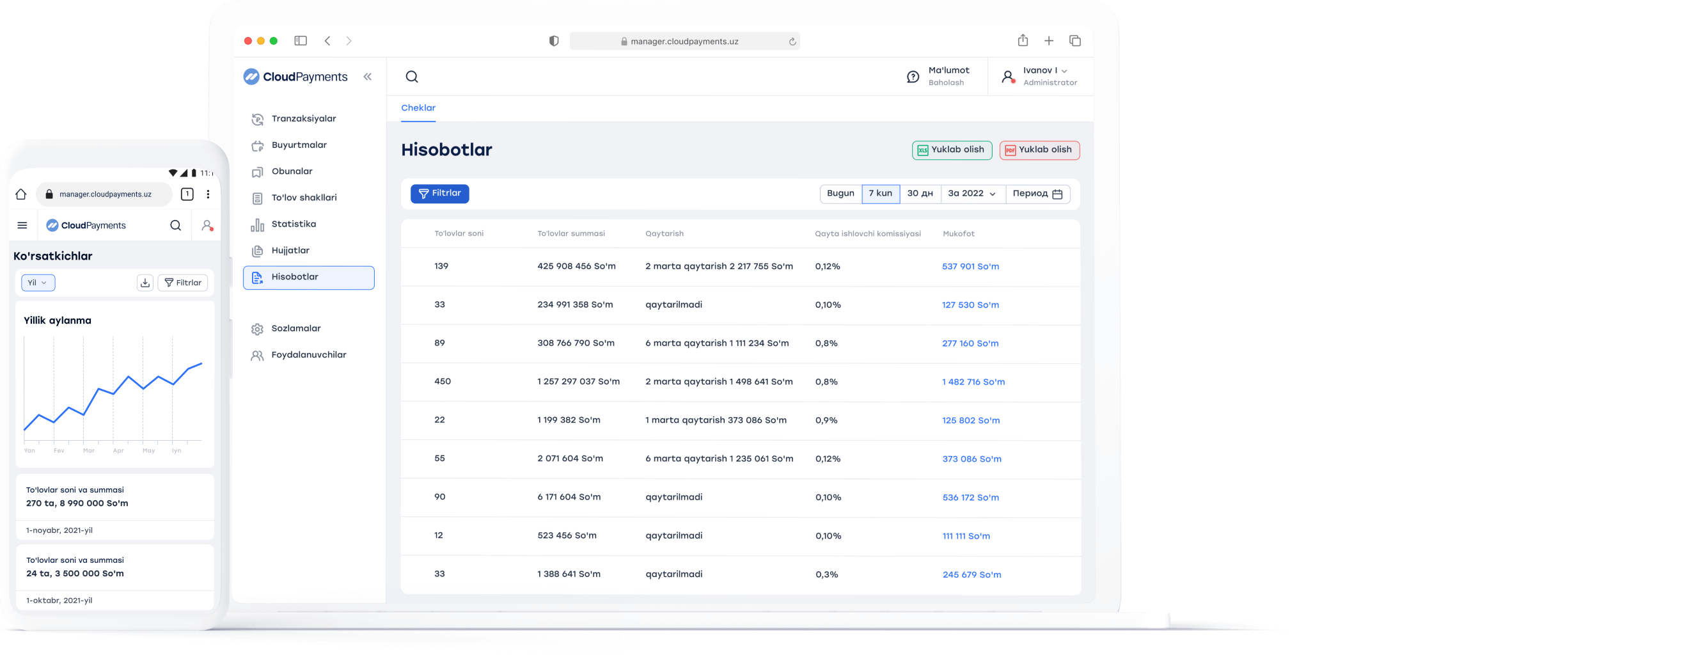Open the mobile tab counter button

tap(187, 194)
